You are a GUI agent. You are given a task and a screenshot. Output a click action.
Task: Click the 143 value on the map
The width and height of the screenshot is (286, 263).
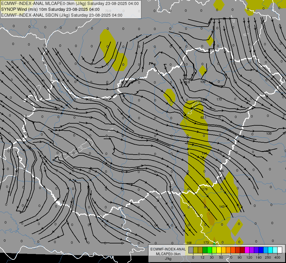[x=222, y=207]
